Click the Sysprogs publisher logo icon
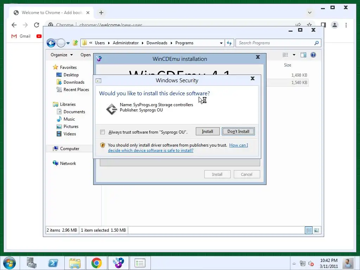The width and height of the screenshot is (360, 270). 112,109
